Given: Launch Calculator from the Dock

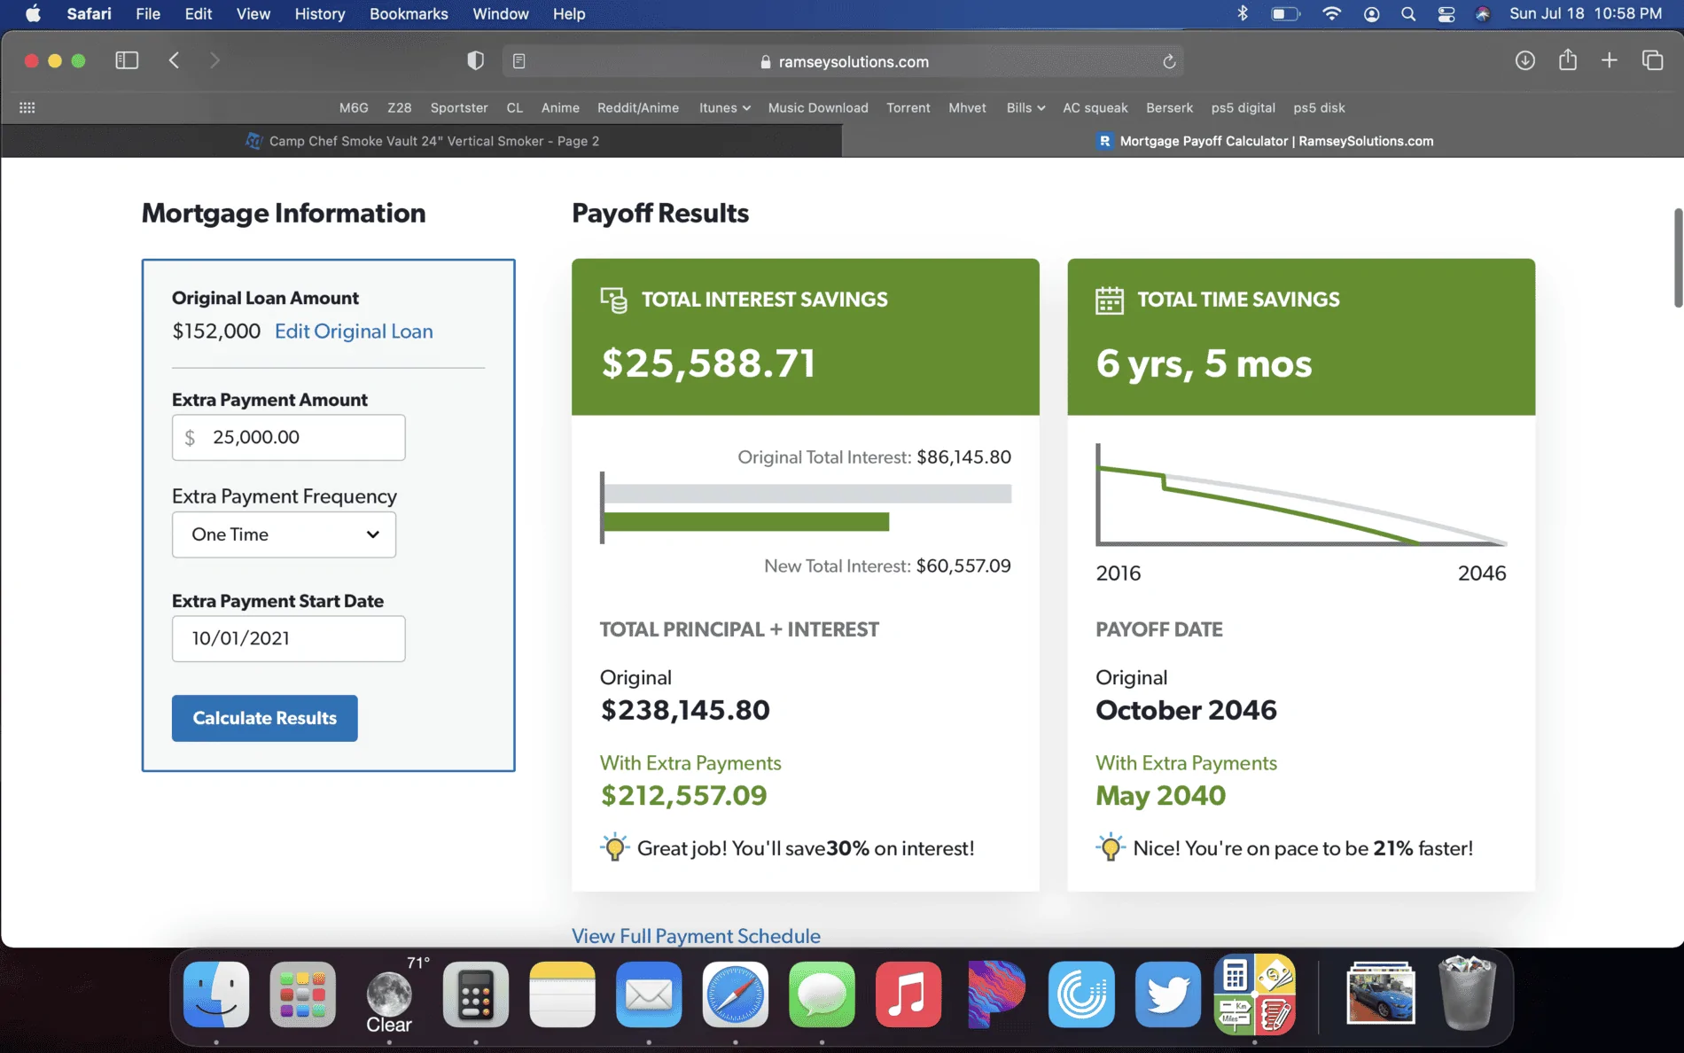Looking at the screenshot, I should [x=476, y=994].
